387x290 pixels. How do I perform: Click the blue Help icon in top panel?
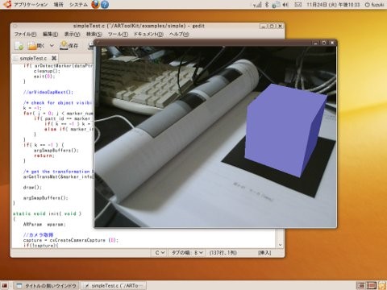click(x=105, y=4)
